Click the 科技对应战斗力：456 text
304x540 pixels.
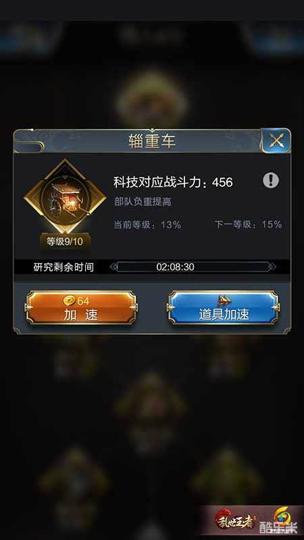pyautogui.click(x=173, y=182)
